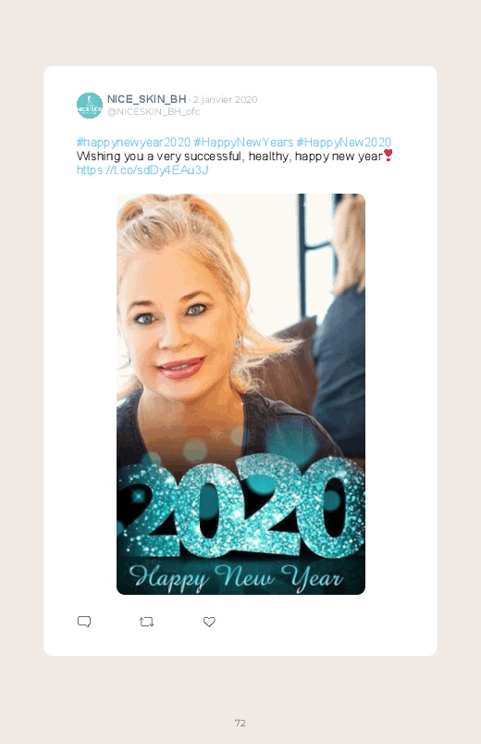
Task: Click the red heart emoji after the tweet text
Action: 388,155
